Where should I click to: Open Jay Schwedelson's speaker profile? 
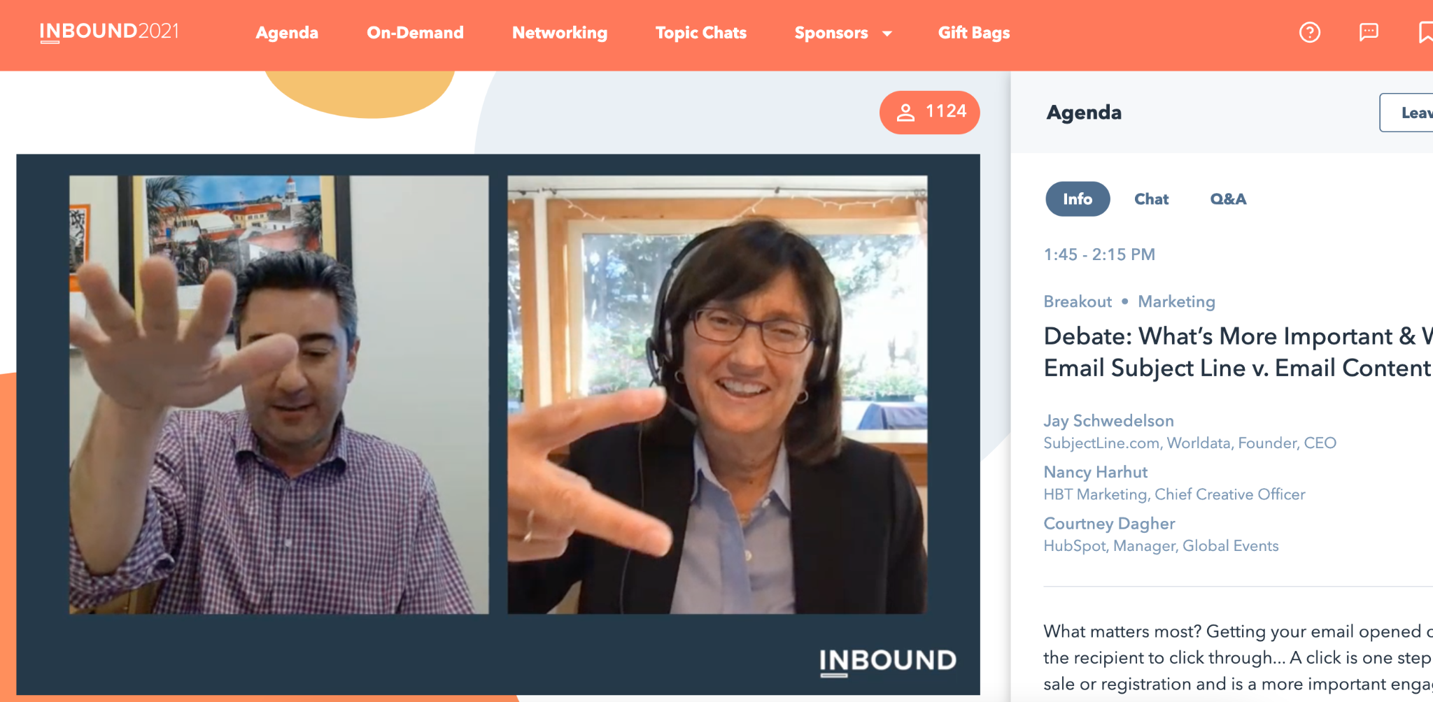pyautogui.click(x=1108, y=421)
